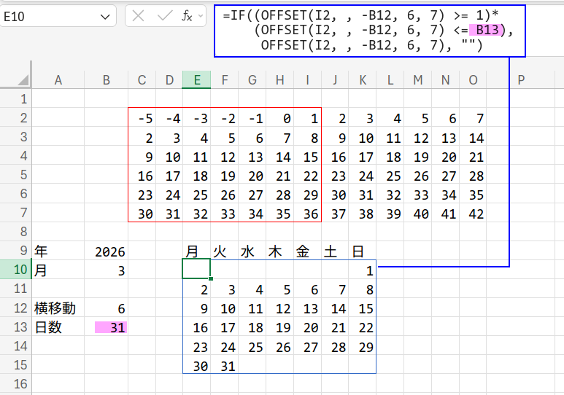Image resolution: width=564 pixels, height=395 pixels.
Task: Select cell C2 containing -5
Action: pyautogui.click(x=142, y=118)
